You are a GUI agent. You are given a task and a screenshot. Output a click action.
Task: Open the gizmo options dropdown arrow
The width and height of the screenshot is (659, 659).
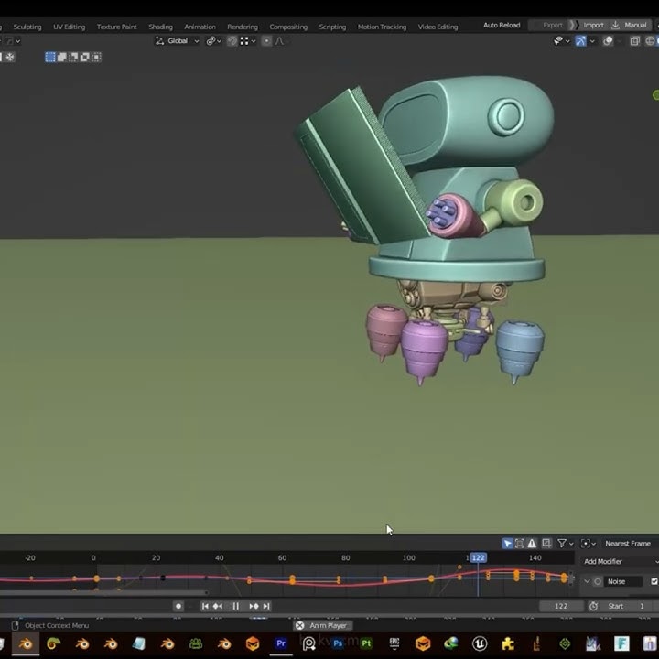tap(592, 41)
